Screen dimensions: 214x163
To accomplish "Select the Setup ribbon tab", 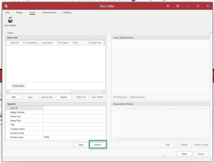I will (19, 12).
